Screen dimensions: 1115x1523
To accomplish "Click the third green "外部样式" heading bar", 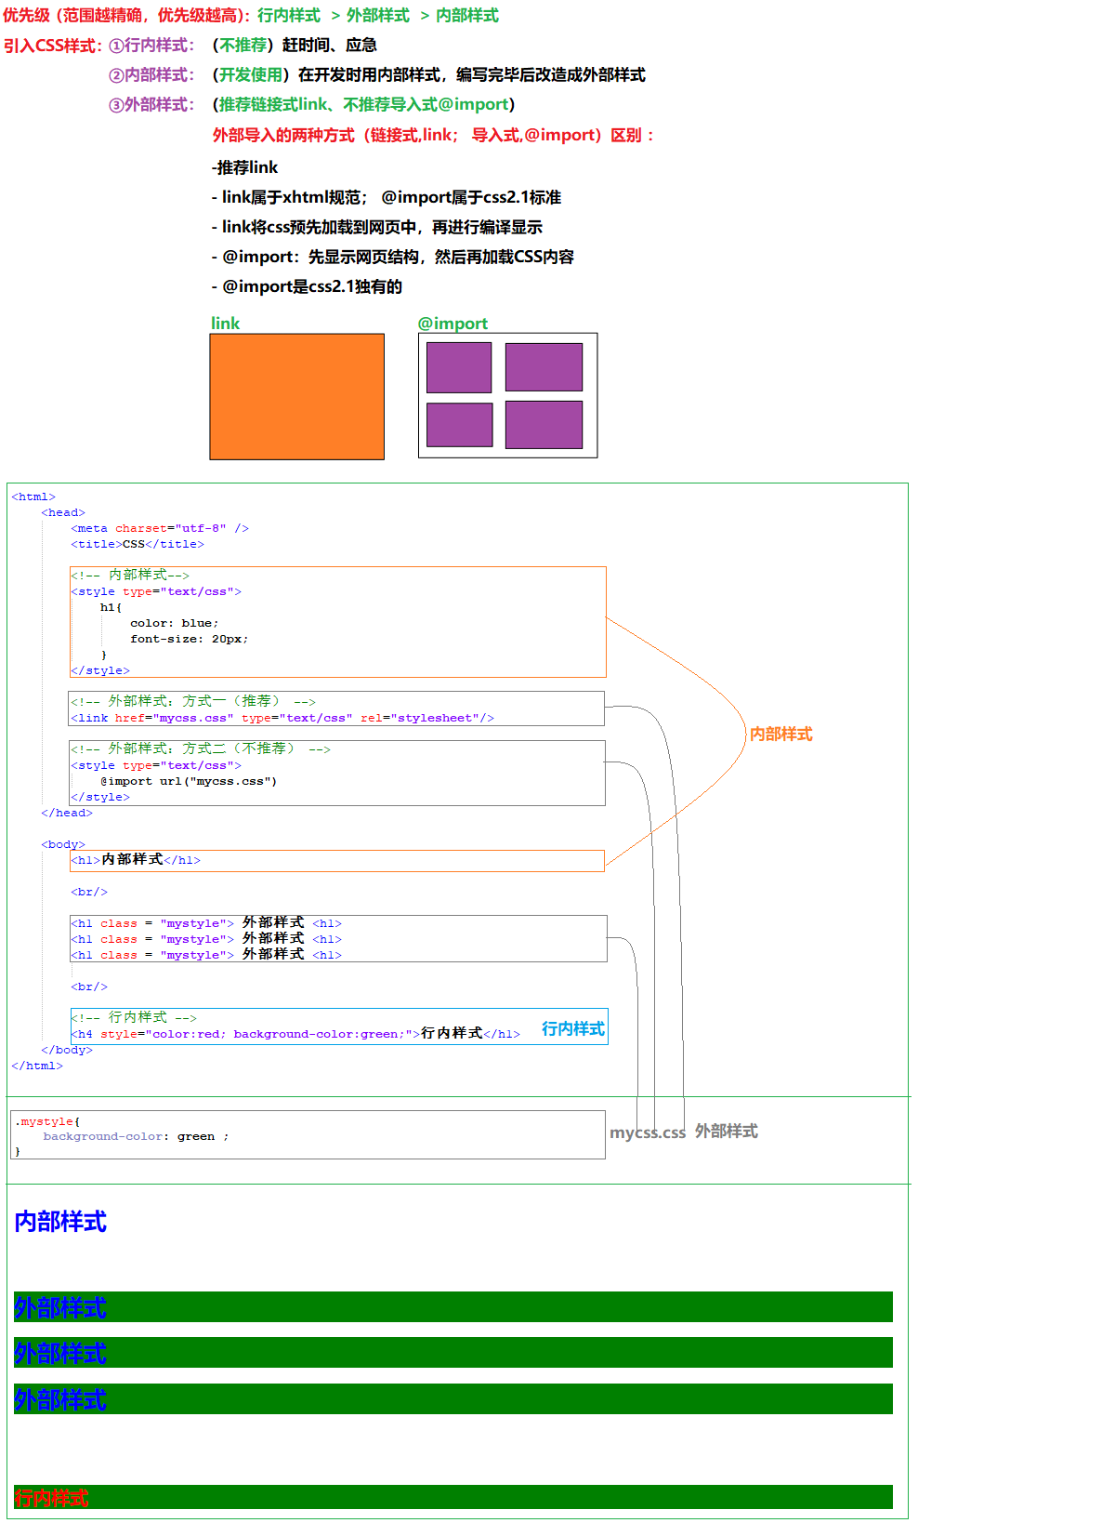I will [453, 1399].
